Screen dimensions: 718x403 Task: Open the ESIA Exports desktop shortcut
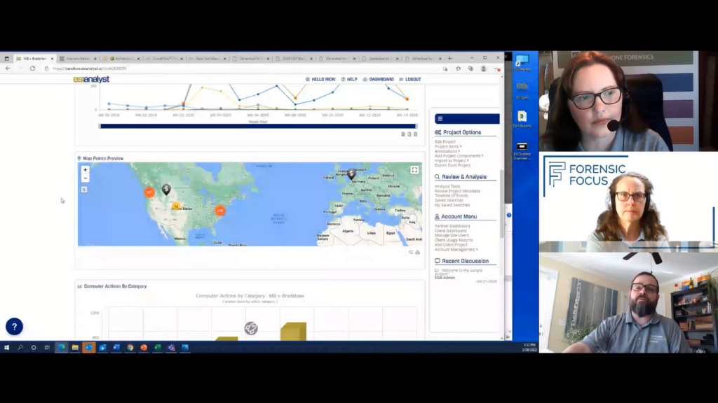[x=522, y=119]
